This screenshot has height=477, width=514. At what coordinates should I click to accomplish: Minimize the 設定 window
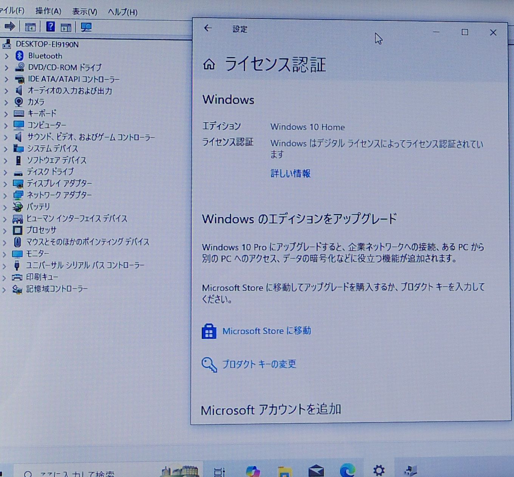(x=436, y=32)
